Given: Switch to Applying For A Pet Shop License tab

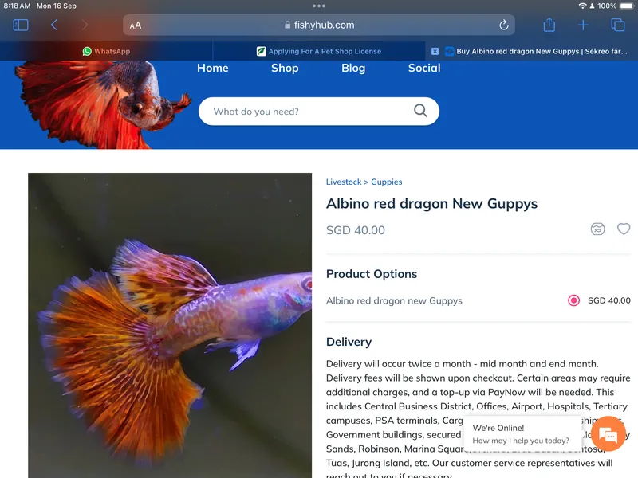Looking at the screenshot, I should 319,51.
